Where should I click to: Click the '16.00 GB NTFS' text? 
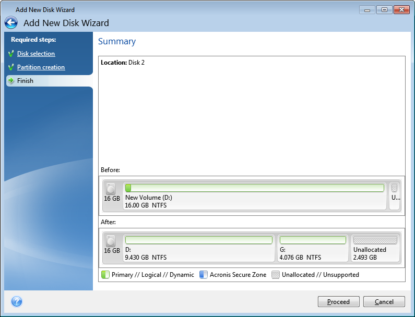click(x=146, y=205)
